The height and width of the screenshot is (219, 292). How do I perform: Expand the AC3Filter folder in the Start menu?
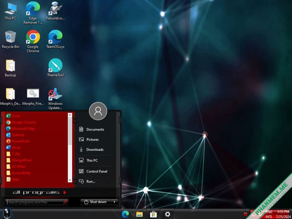pos(16,167)
